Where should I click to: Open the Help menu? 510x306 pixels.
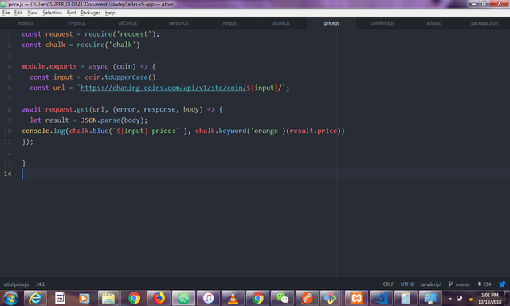tap(110, 13)
